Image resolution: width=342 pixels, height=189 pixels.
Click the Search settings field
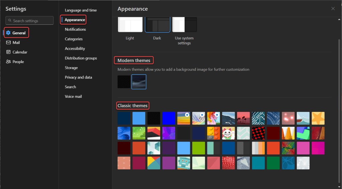(29, 21)
